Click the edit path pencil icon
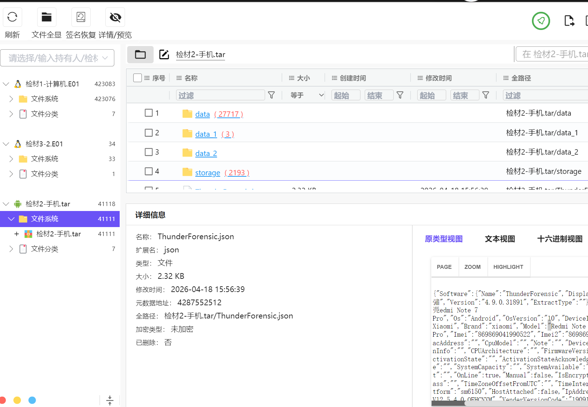Image resolution: width=588 pixels, height=407 pixels. 164,55
